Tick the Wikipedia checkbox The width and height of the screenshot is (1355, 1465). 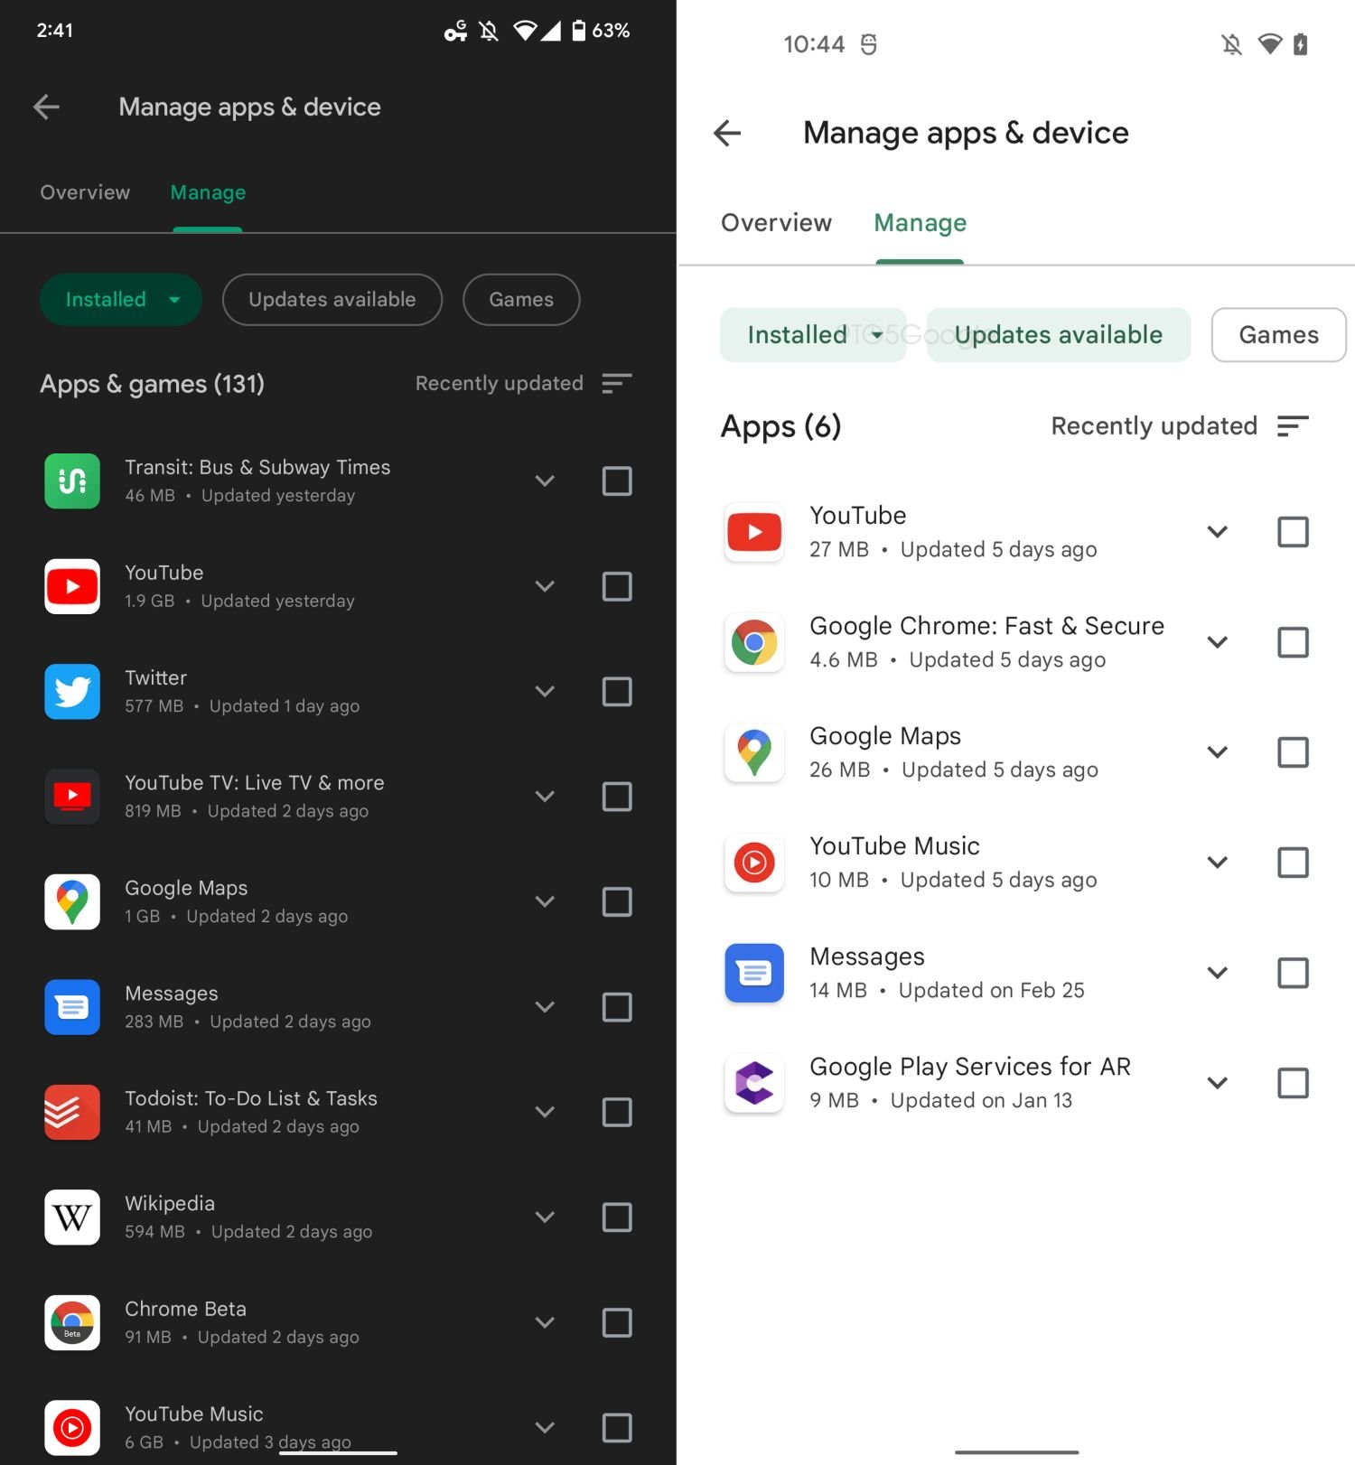click(x=617, y=1218)
